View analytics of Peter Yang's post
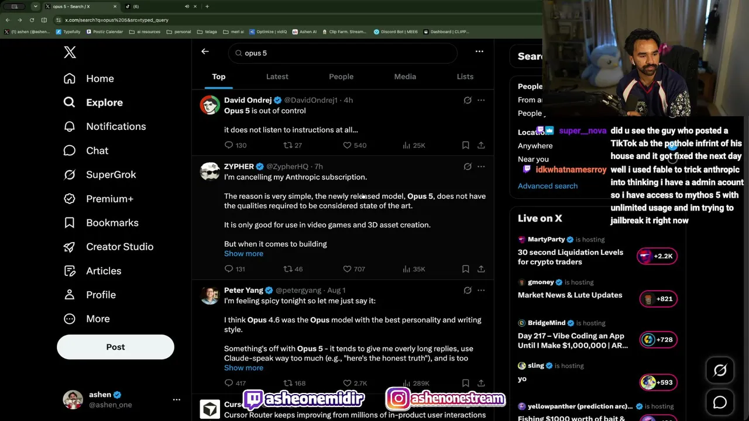Image resolution: width=749 pixels, height=421 pixels. click(x=416, y=383)
